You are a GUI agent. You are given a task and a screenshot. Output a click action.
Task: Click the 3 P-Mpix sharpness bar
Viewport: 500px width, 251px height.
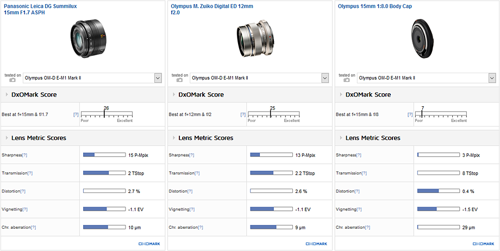(439, 155)
